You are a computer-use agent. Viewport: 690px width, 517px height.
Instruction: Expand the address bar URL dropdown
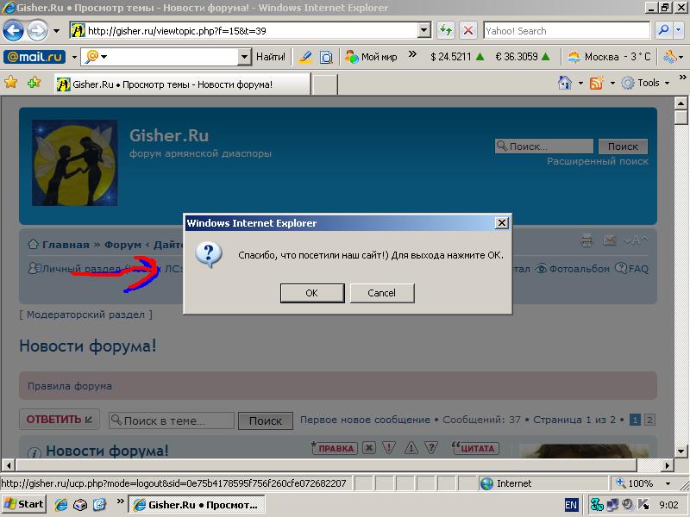click(423, 30)
